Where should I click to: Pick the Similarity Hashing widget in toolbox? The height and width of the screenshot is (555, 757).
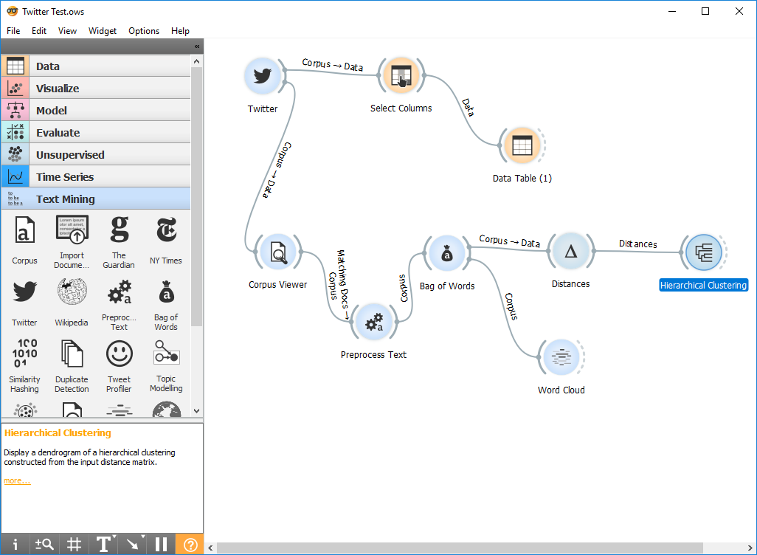[x=24, y=366]
